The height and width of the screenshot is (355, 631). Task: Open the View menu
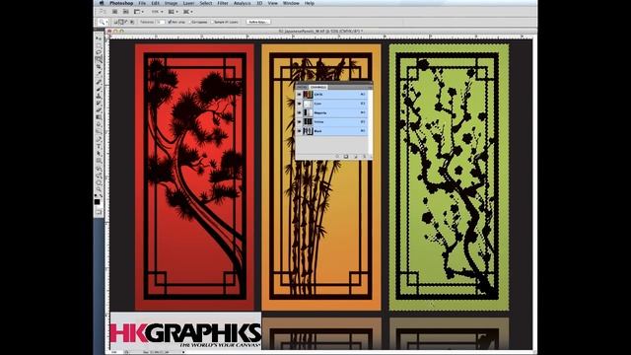[273, 3]
